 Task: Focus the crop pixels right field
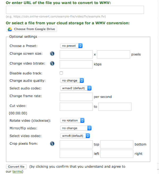(117, 154)
